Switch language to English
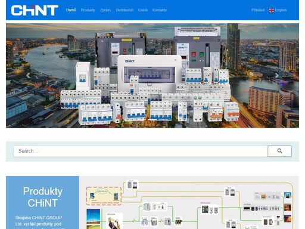This screenshot has width=305, height=229. (281, 10)
